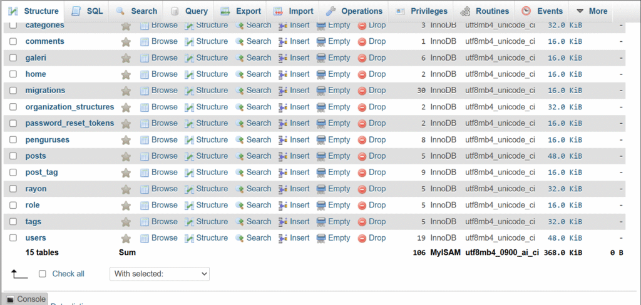Toggle favorite star on password_reset_tokens
Screen dimensions: 641x305
(x=126, y=123)
